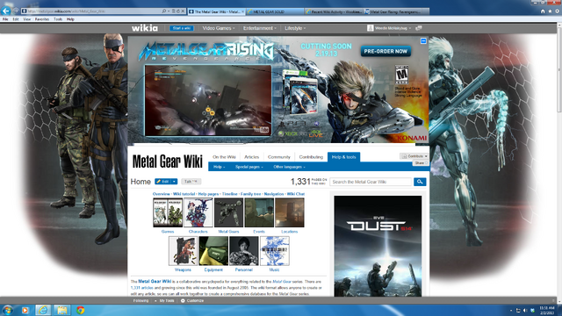This screenshot has height=316, width=562.
Task: Close The Metal Gear Wiki tab
Action: pos(242,11)
